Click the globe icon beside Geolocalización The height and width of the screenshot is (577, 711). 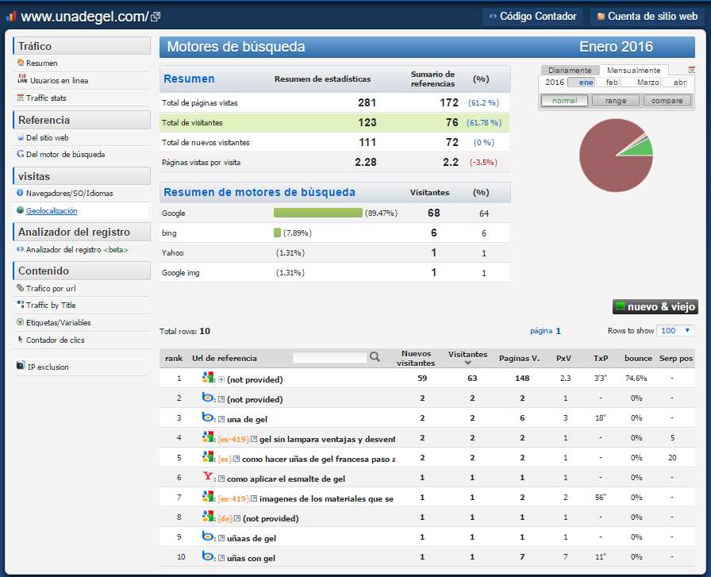coord(20,210)
